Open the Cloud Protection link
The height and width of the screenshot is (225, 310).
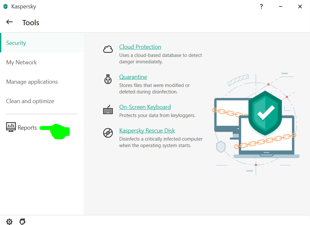[x=140, y=47]
